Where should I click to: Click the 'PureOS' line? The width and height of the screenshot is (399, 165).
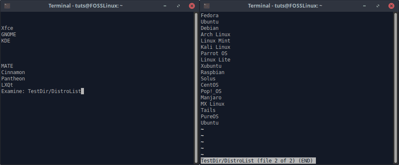click(x=210, y=117)
